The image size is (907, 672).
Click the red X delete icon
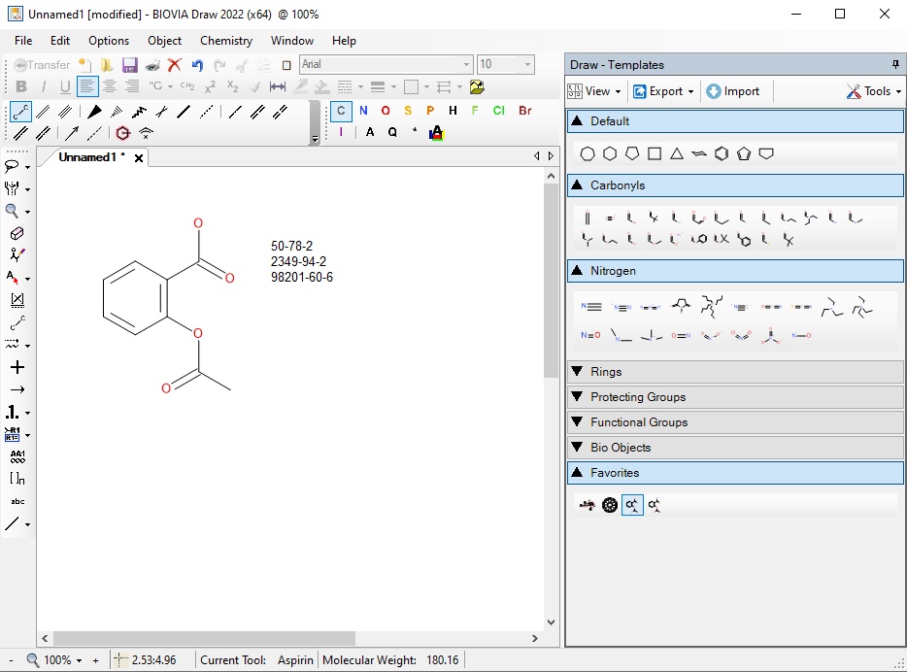pyautogui.click(x=175, y=65)
